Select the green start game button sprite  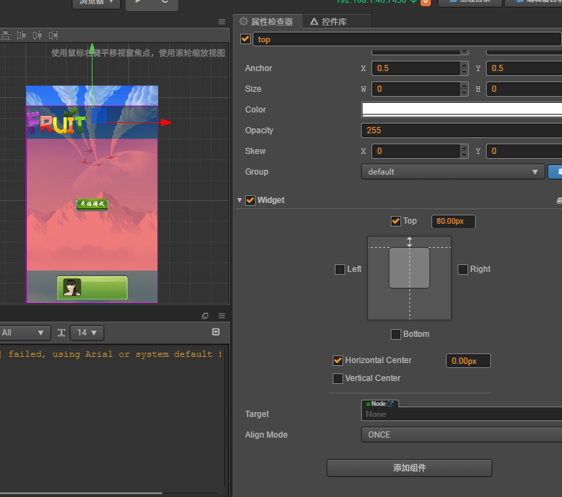(92, 204)
